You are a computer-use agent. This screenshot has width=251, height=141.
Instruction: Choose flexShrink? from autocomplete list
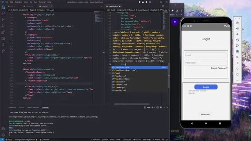(140, 85)
